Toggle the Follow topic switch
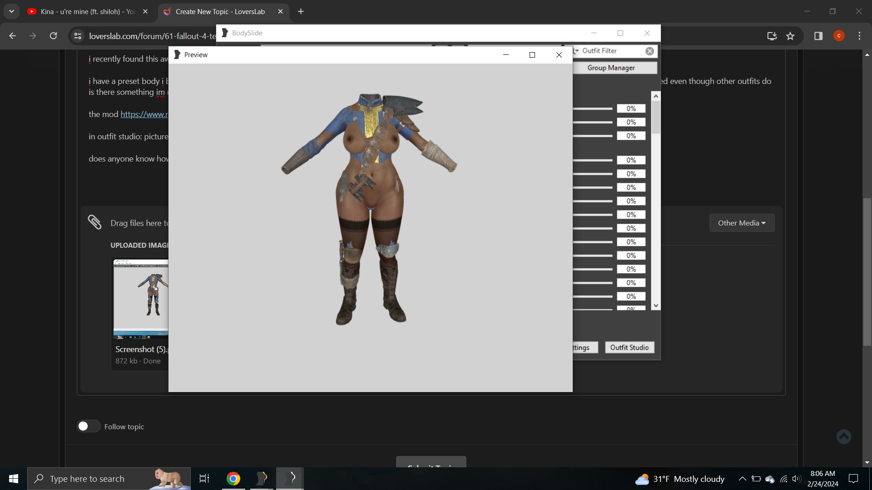Image resolution: width=872 pixels, height=490 pixels. (x=89, y=426)
